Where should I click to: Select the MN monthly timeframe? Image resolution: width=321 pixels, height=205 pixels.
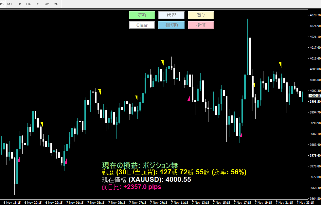click(56, 4)
